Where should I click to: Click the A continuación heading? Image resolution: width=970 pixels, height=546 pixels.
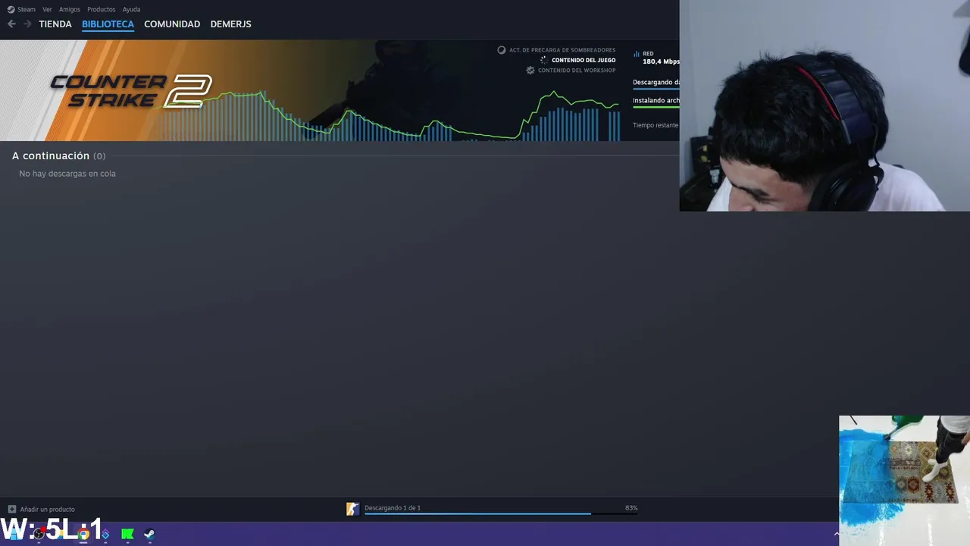tap(51, 155)
